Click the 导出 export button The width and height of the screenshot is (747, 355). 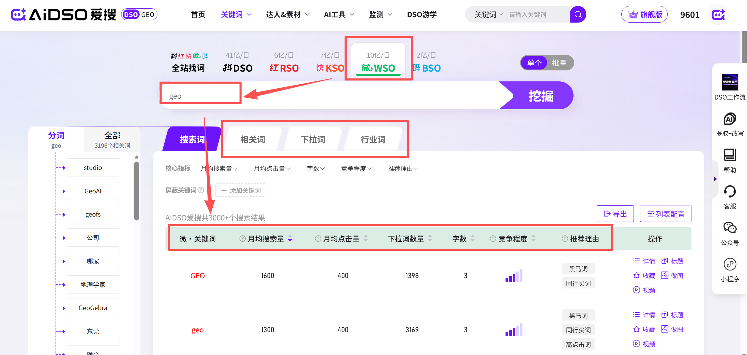615,214
